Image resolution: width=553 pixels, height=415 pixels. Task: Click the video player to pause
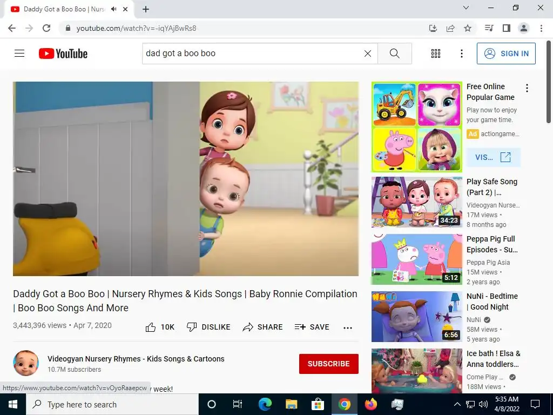186,179
